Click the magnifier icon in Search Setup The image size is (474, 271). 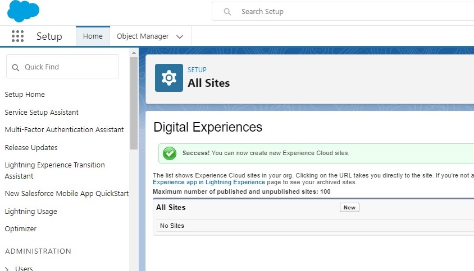pos(227,12)
